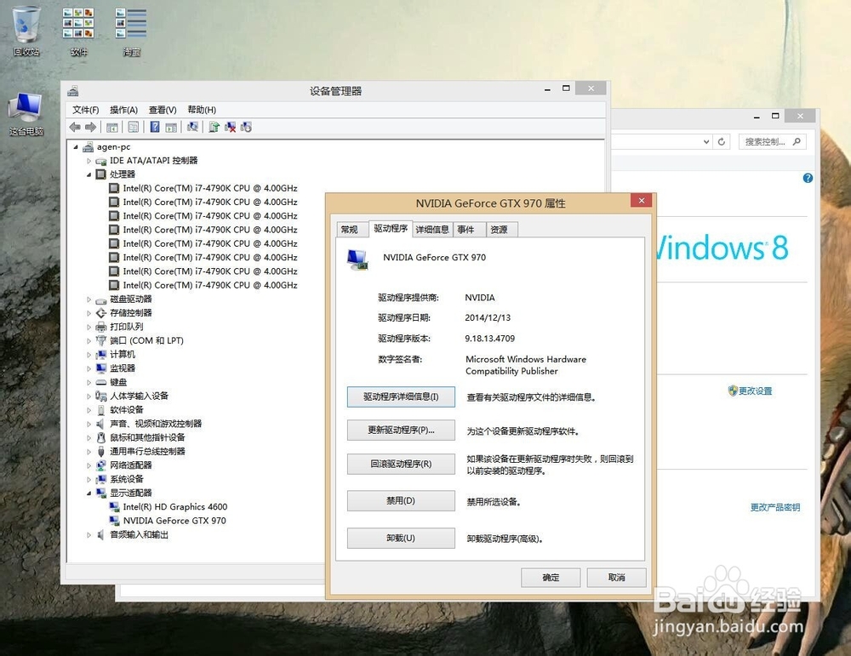Open the 操作(A) menu
851x656 pixels.
click(123, 110)
